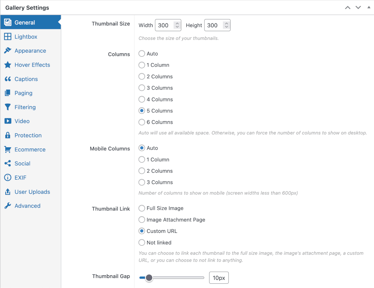
Task: Choose Full Size Image for Thumbnail Link
Action: click(142, 208)
